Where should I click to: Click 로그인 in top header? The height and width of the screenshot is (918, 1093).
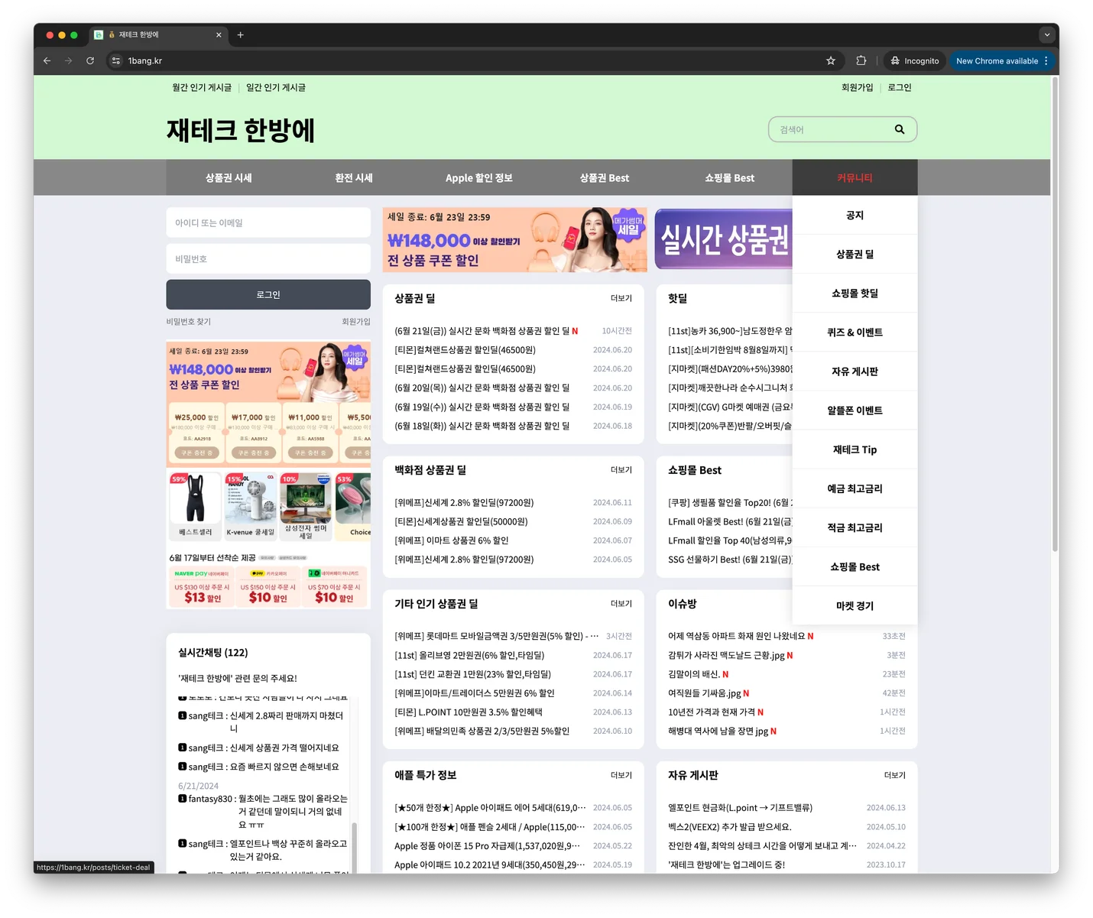point(900,87)
